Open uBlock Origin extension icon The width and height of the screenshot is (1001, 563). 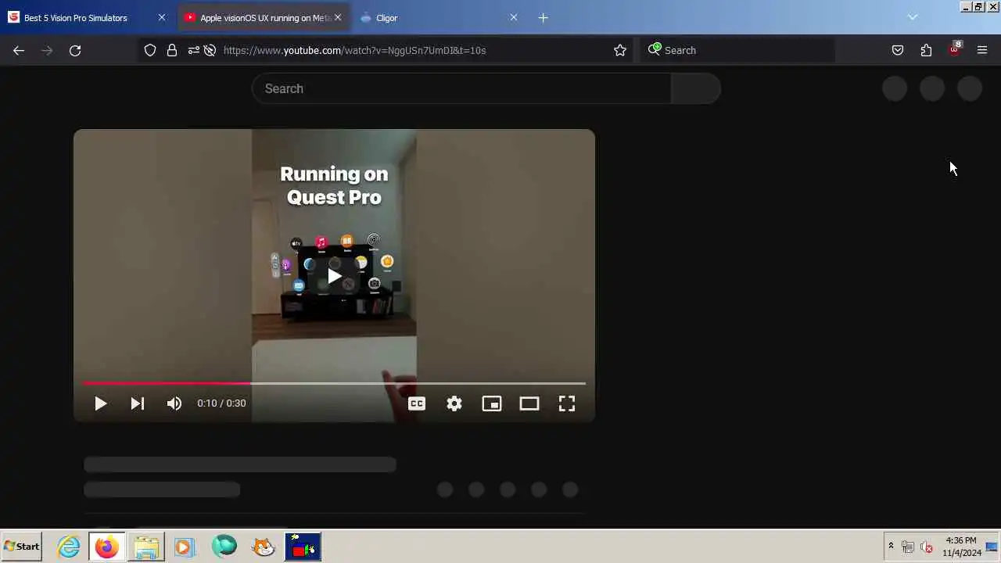[954, 49]
